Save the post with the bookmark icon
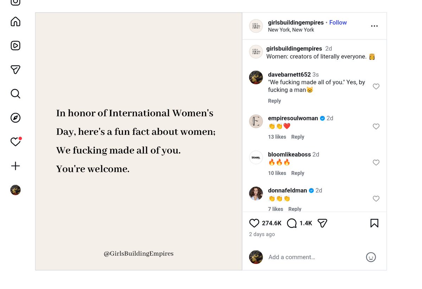 374,223
